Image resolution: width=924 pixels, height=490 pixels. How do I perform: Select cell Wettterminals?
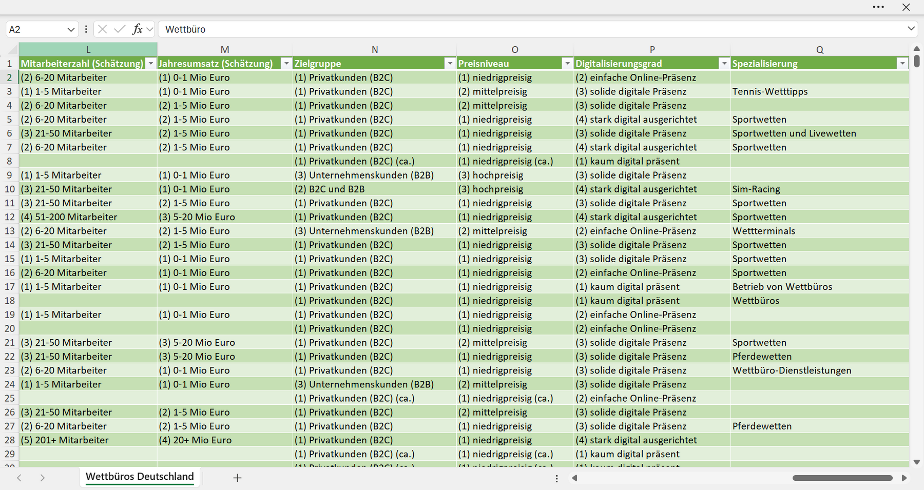[820, 231]
